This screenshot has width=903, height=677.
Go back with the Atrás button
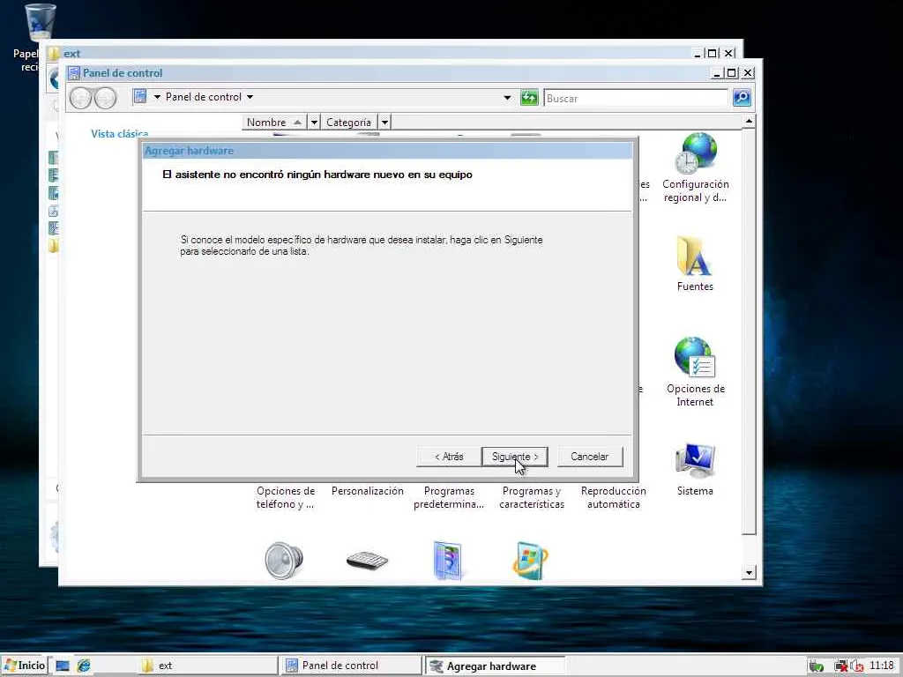click(x=448, y=457)
